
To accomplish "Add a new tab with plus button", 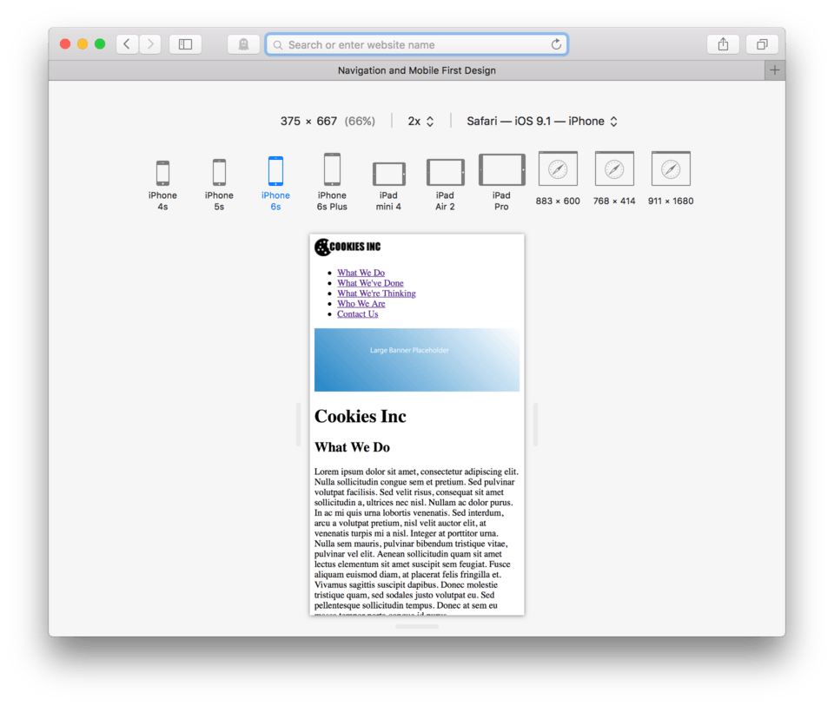I will coord(775,70).
